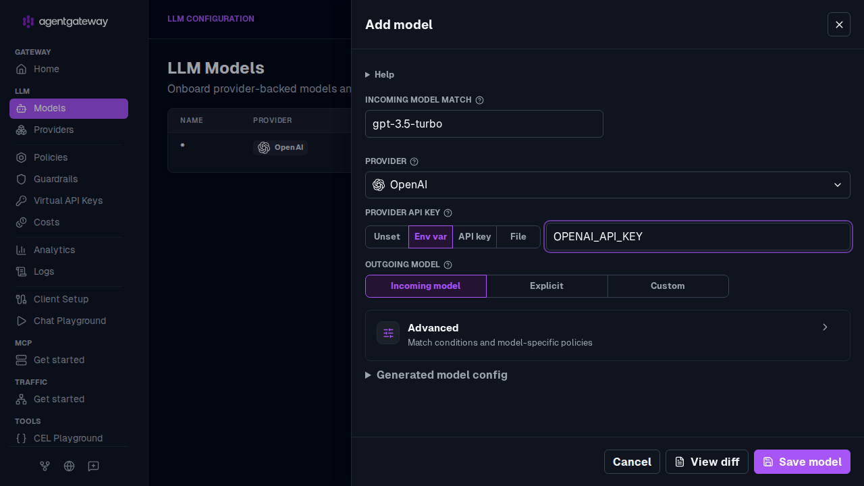Click the Advanced sliders icon
This screenshot has height=486, width=864.
point(388,333)
